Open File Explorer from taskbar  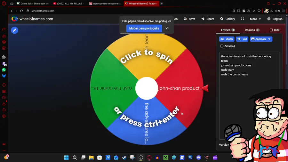91,158
